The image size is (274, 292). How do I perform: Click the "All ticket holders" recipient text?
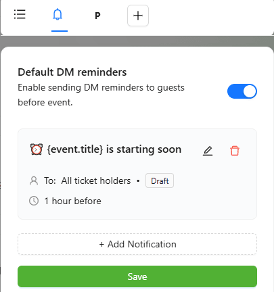96,180
